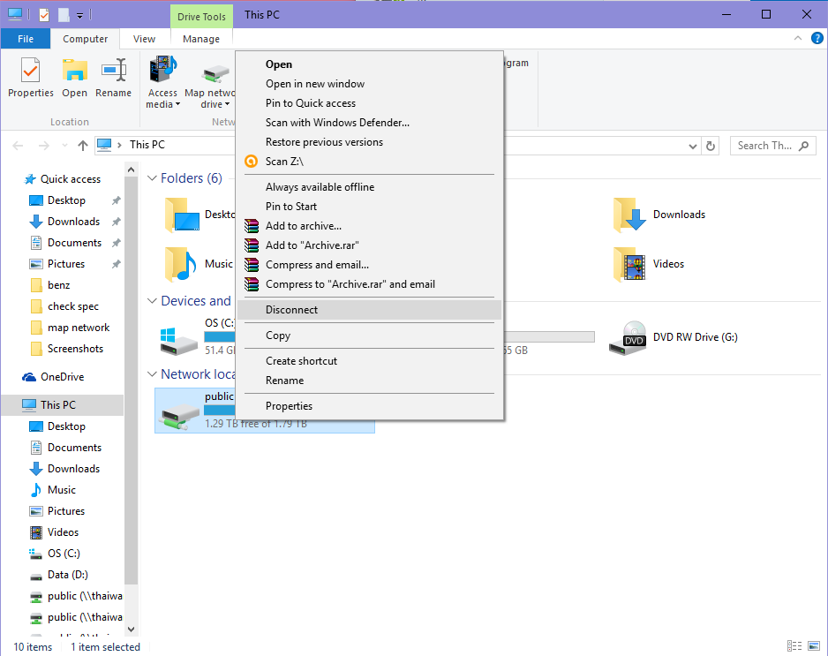828x656 pixels.
Task: Click the search magnifier icon
Action: click(x=803, y=146)
